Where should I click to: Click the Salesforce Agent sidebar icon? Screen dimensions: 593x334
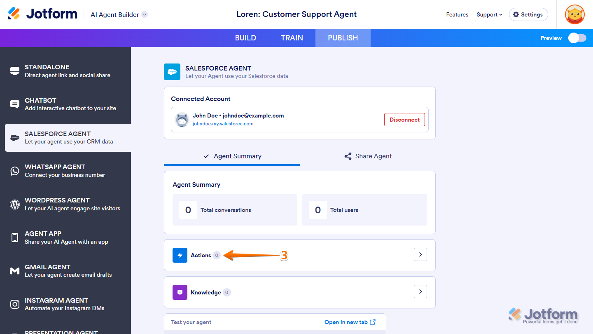[x=14, y=137]
